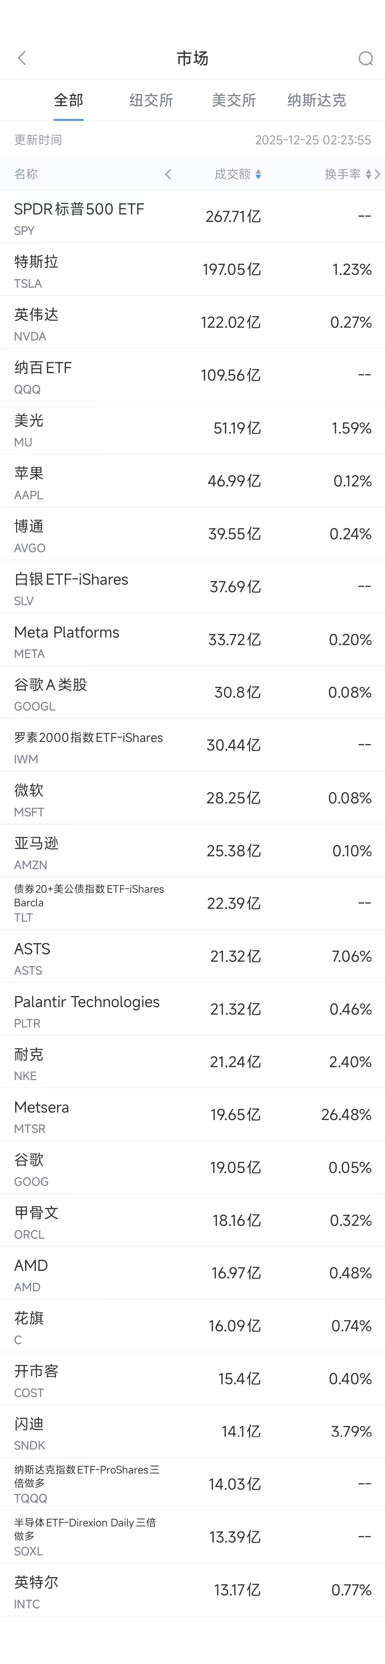This screenshot has height=1664, width=385.
Task: Open the Metsera MTSR row
Action: point(192,1115)
